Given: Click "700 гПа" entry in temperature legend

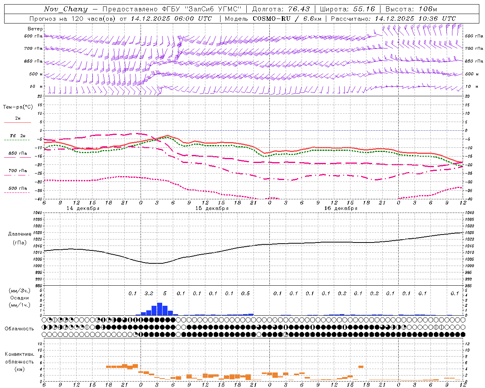Looking at the screenshot, I should pos(18,171).
